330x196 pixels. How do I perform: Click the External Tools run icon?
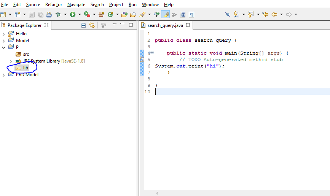pyautogui.click(x=87, y=14)
